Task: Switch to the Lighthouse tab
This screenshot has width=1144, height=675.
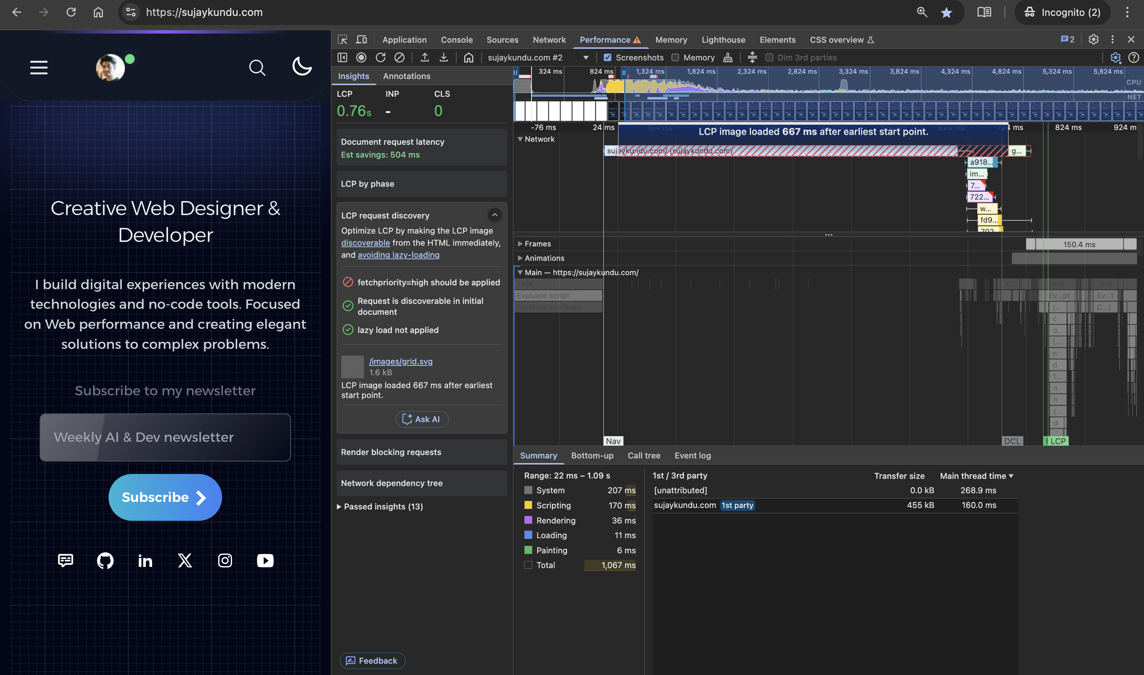Action: coord(723,40)
